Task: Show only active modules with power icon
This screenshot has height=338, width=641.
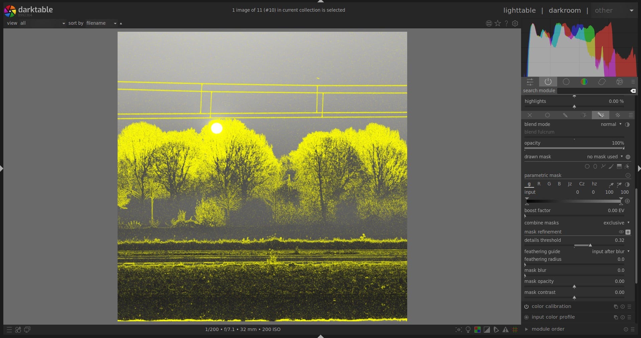Action: tap(548, 82)
